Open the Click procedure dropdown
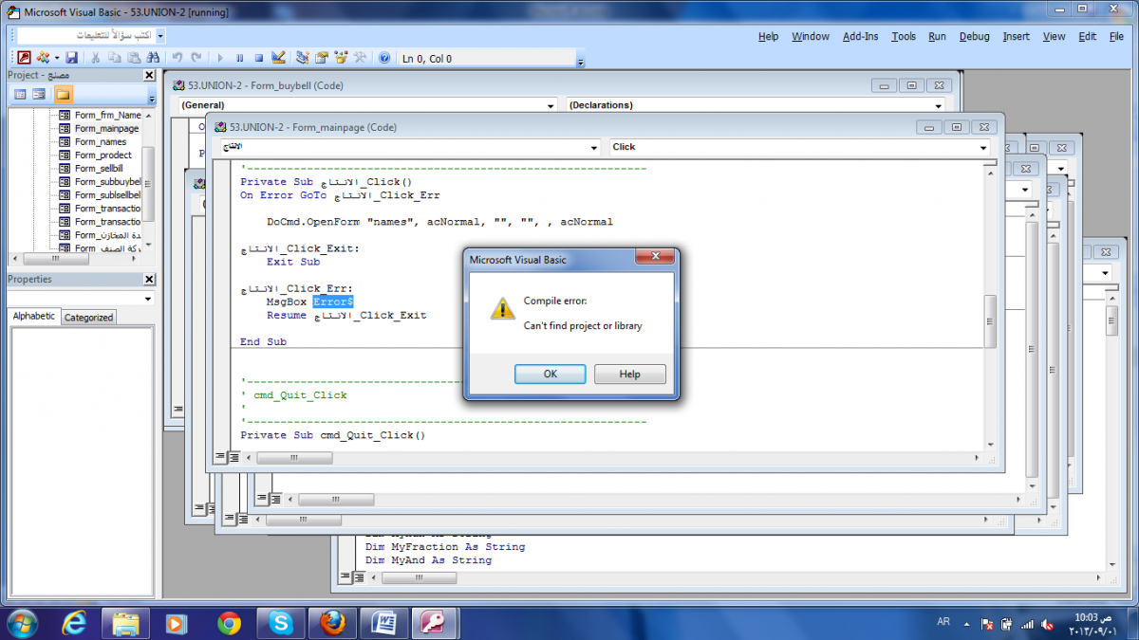This screenshot has width=1139, height=640. [983, 147]
